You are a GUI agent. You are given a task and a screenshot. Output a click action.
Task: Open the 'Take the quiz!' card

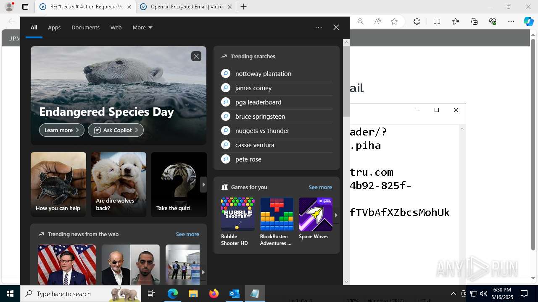[179, 185]
